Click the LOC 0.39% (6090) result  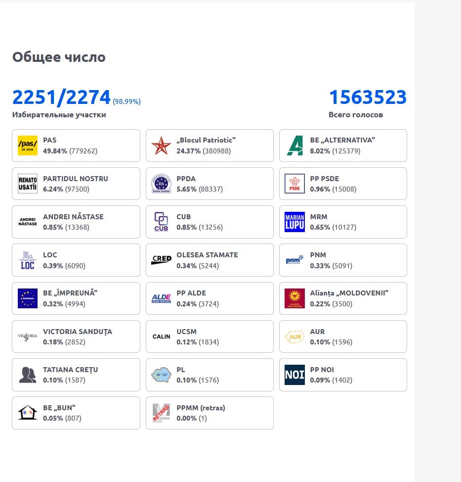click(x=64, y=266)
